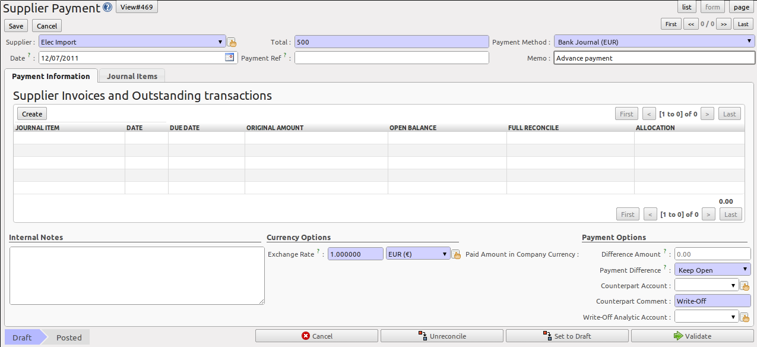Image resolution: width=757 pixels, height=347 pixels.
Task: Save the payment form
Action: pyautogui.click(x=16, y=26)
